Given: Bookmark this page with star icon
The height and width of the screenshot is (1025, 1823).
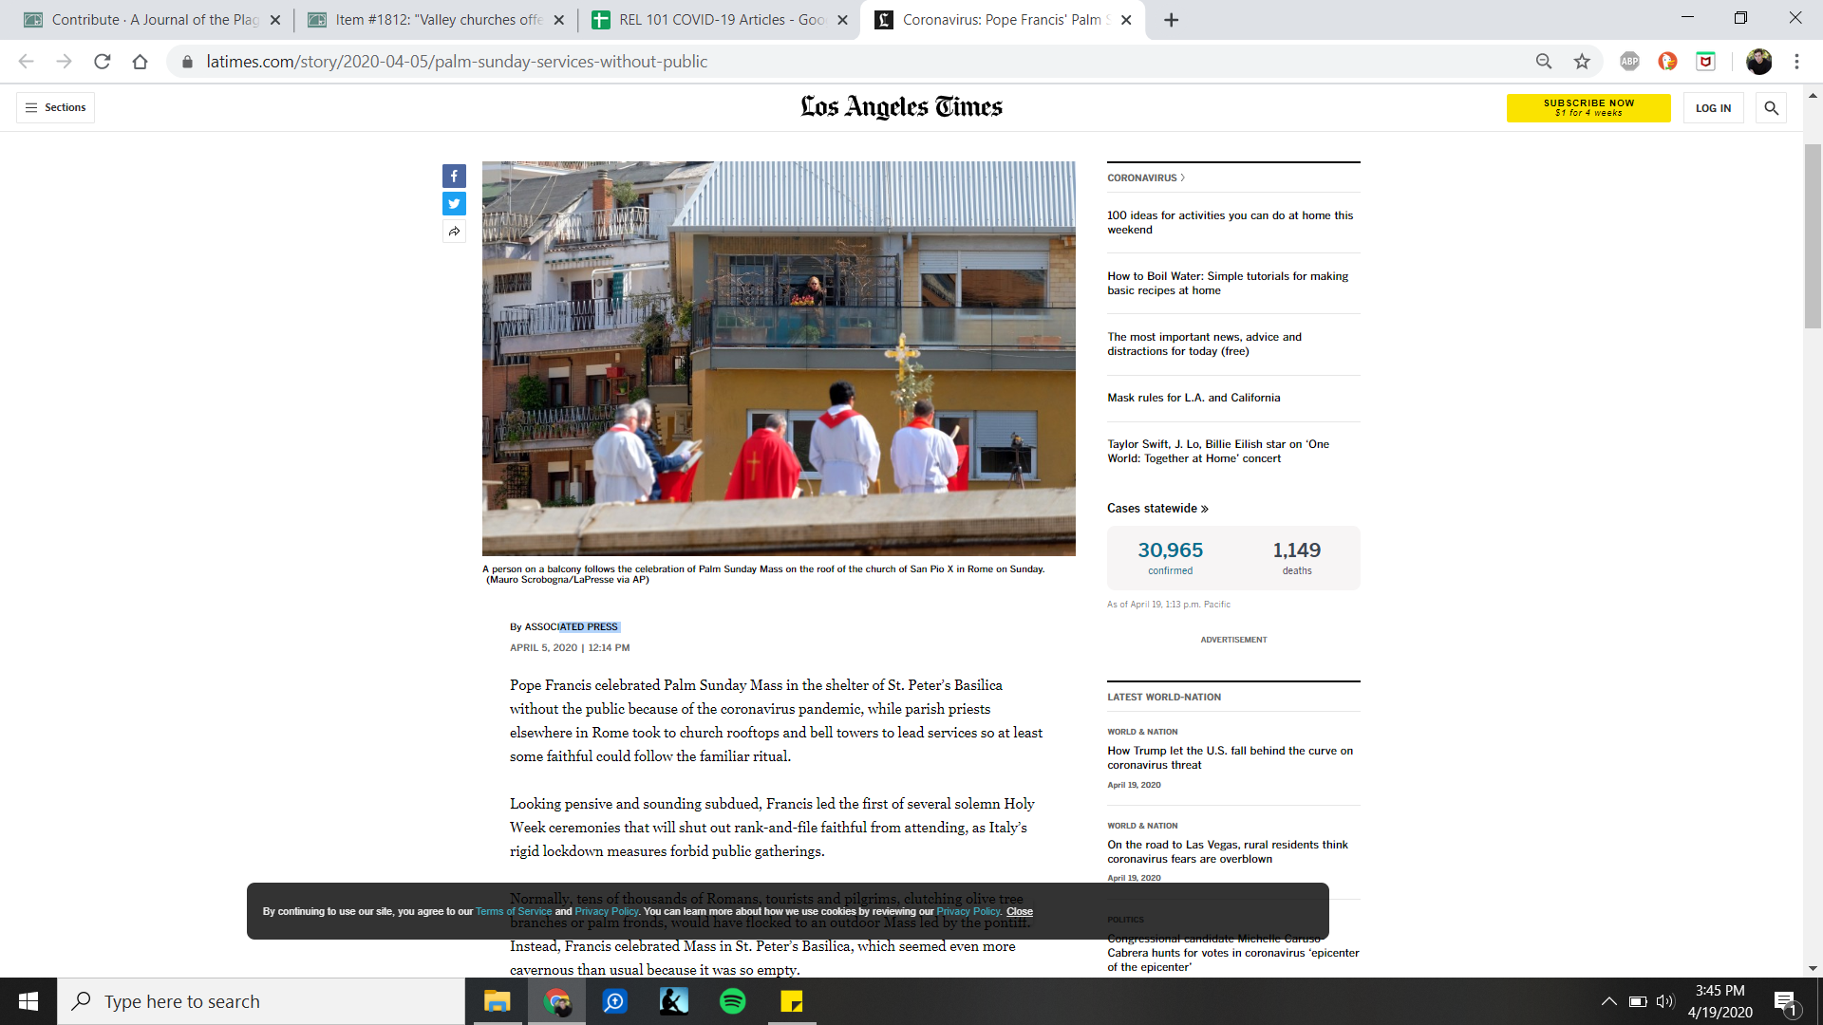Looking at the screenshot, I should (x=1582, y=62).
